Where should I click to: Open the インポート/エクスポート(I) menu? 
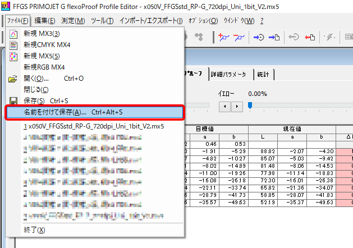151,21
